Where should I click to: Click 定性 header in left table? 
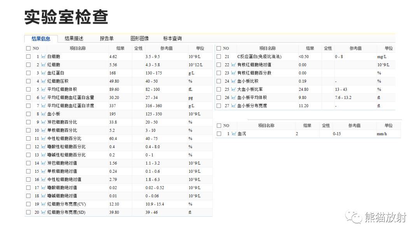pyautogui.click(x=138, y=49)
